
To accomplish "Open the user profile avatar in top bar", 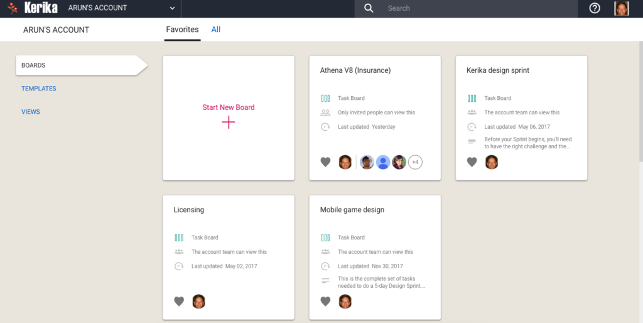I will pos(621,8).
